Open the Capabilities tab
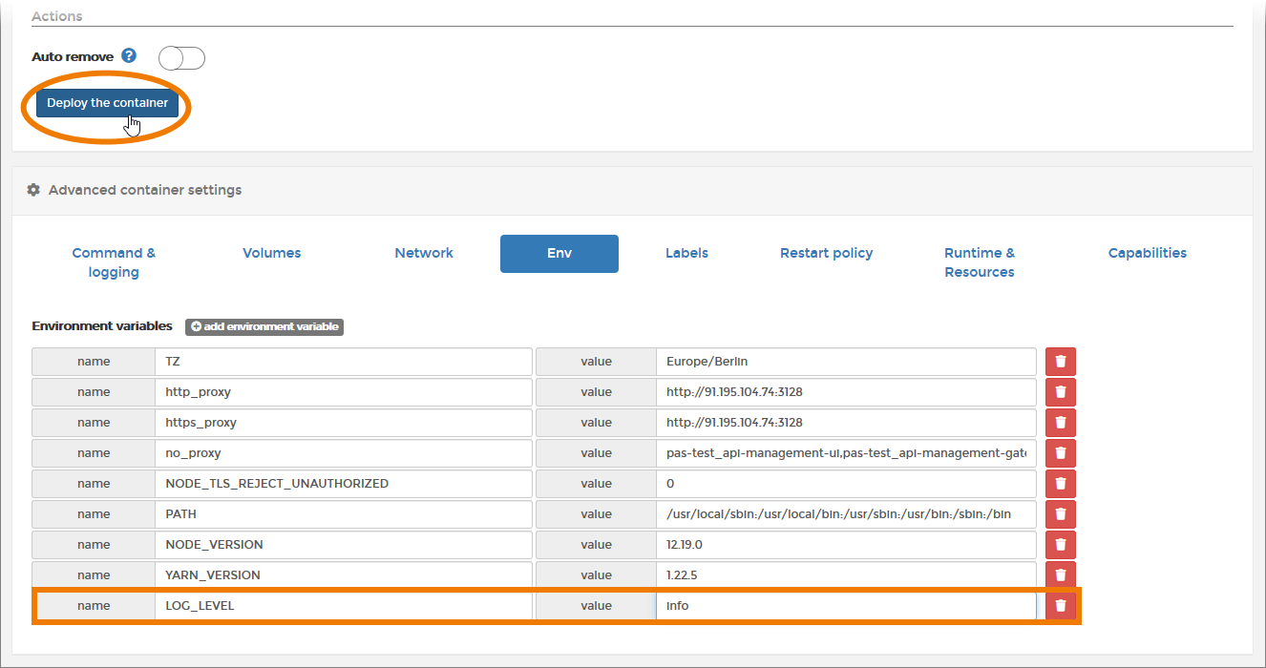The height and width of the screenshot is (668, 1266). pyautogui.click(x=1147, y=253)
